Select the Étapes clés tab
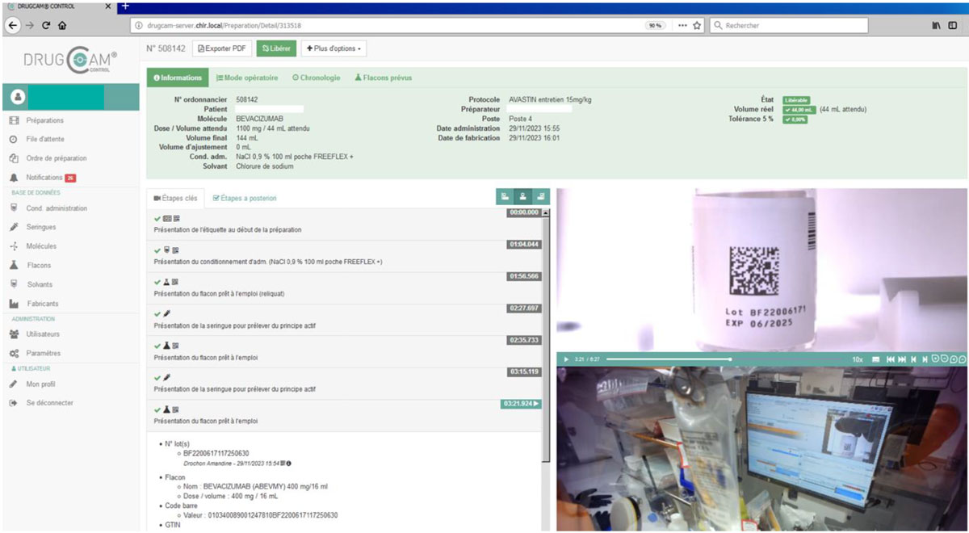This screenshot has width=969, height=533. coord(175,198)
